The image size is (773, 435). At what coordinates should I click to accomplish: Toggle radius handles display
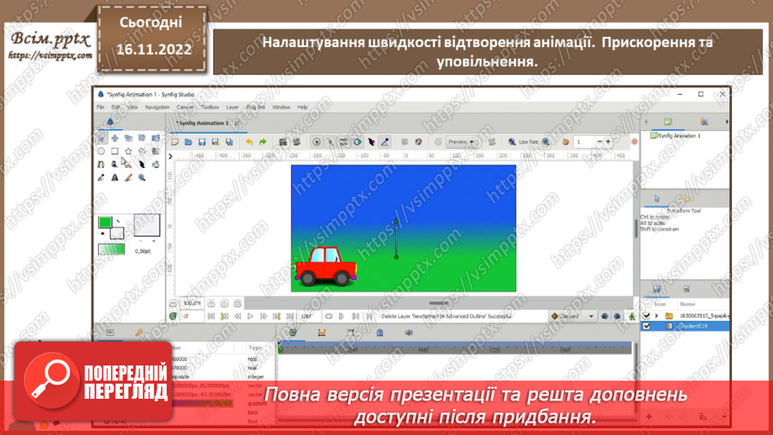point(358,142)
